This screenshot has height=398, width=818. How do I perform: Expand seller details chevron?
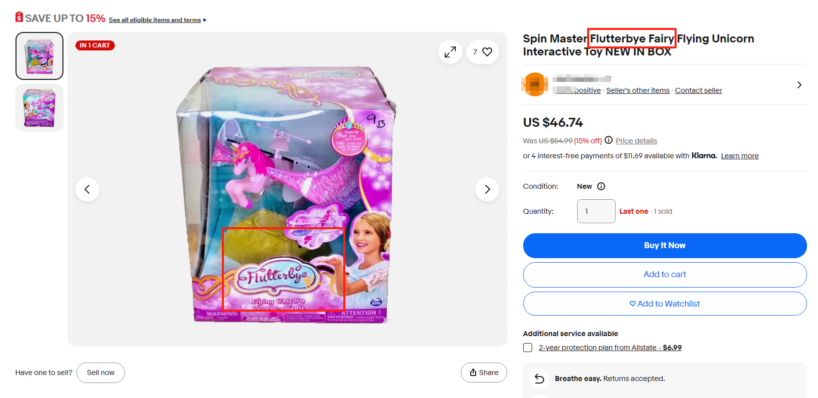coord(799,85)
